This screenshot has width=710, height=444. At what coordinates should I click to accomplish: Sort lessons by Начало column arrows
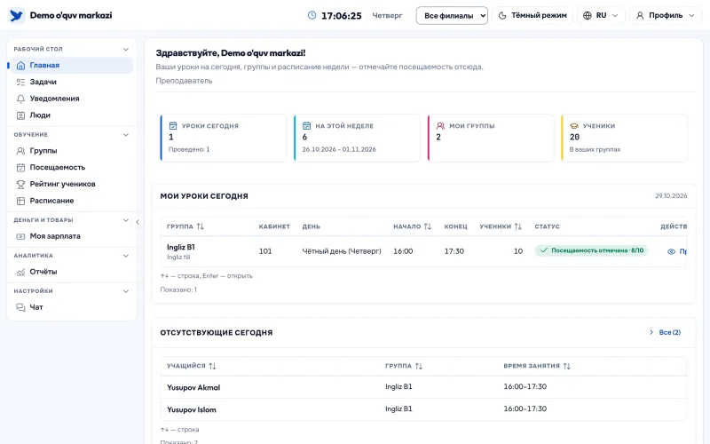pos(428,226)
